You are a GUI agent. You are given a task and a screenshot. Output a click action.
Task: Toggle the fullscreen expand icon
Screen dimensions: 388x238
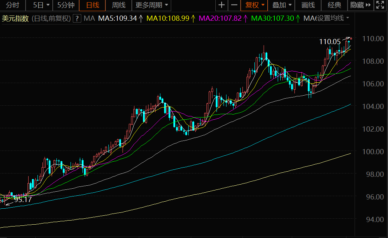pos(380,5)
